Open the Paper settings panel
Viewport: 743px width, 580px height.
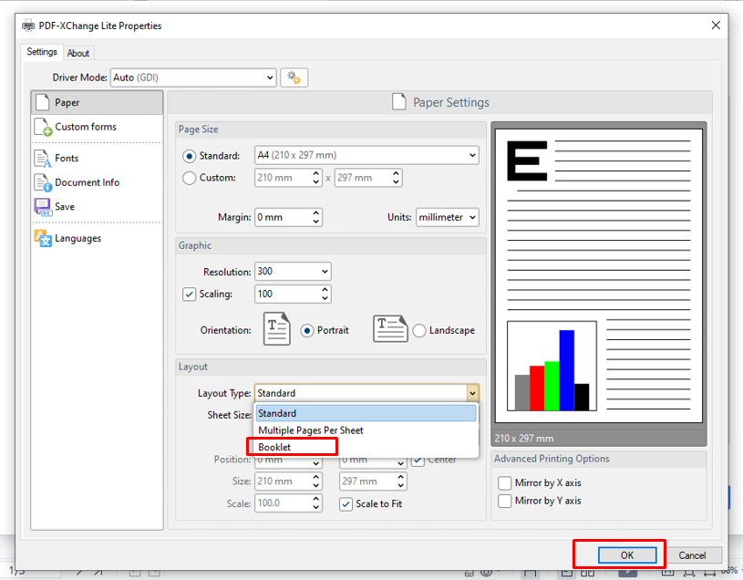[64, 102]
